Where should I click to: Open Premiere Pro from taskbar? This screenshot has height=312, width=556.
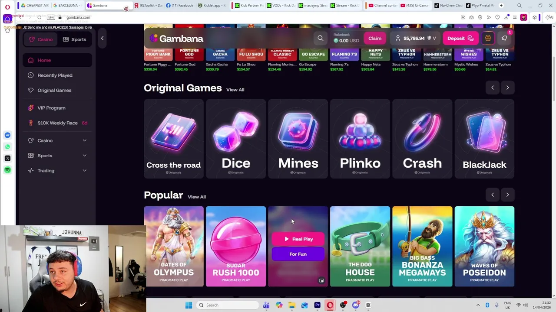(317, 305)
